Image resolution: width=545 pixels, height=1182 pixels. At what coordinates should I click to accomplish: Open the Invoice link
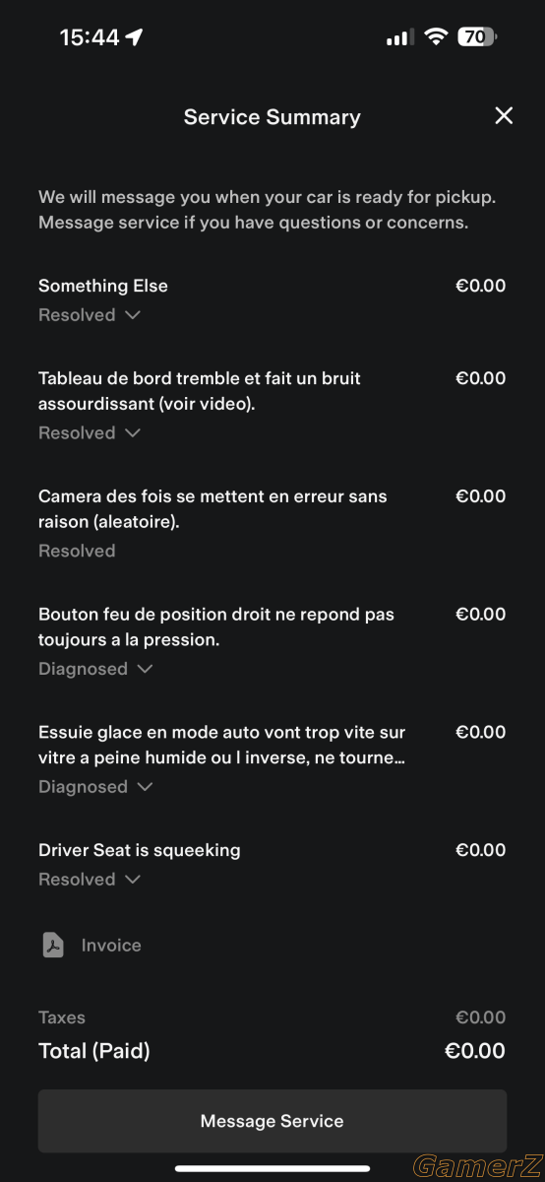[111, 946]
